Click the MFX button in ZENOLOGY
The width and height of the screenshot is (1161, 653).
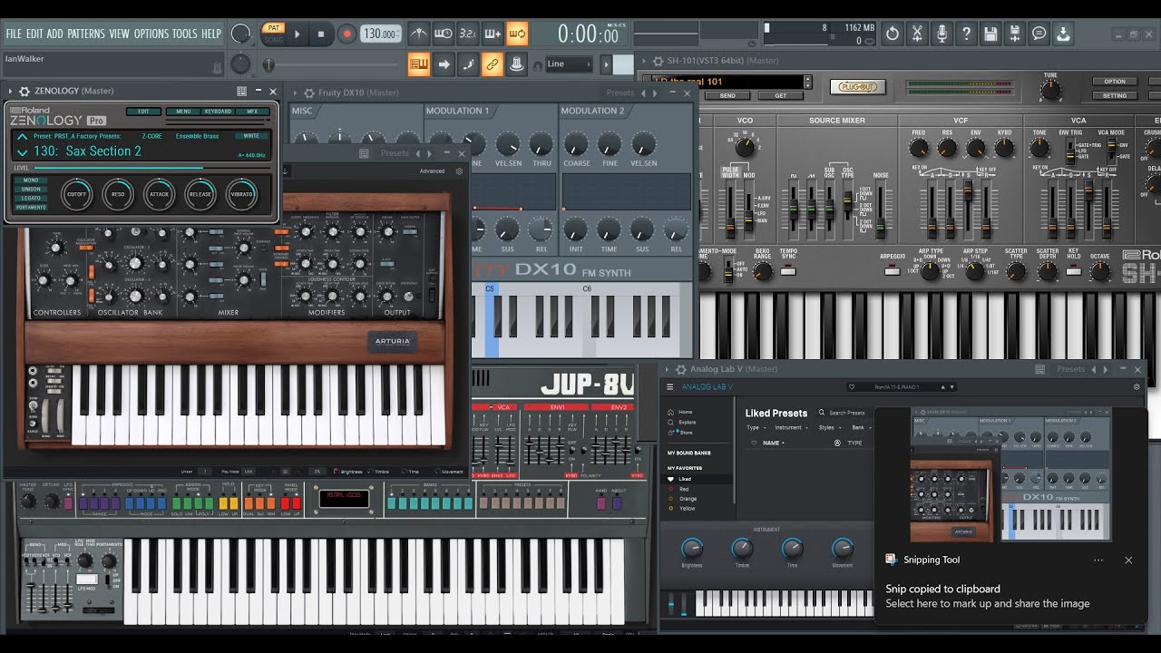click(x=252, y=112)
